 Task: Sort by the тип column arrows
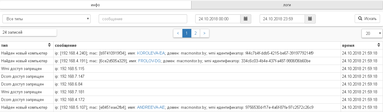point(49,45)
